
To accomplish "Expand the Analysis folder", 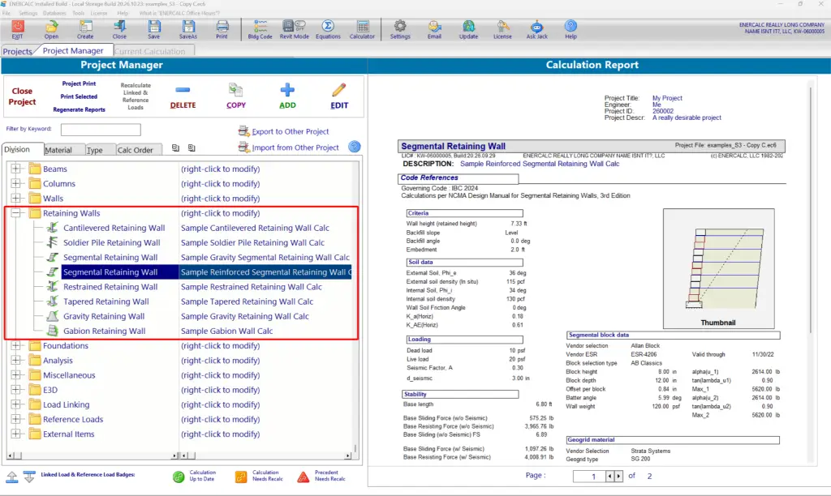I will [16, 361].
